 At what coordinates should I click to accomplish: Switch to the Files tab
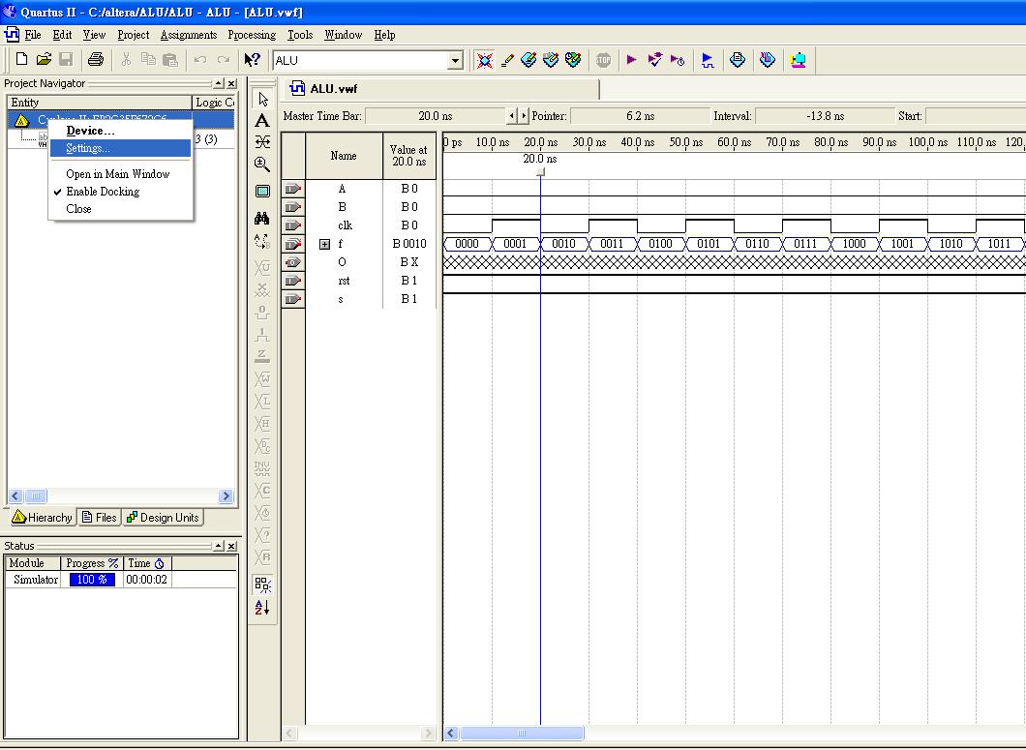[x=100, y=518]
